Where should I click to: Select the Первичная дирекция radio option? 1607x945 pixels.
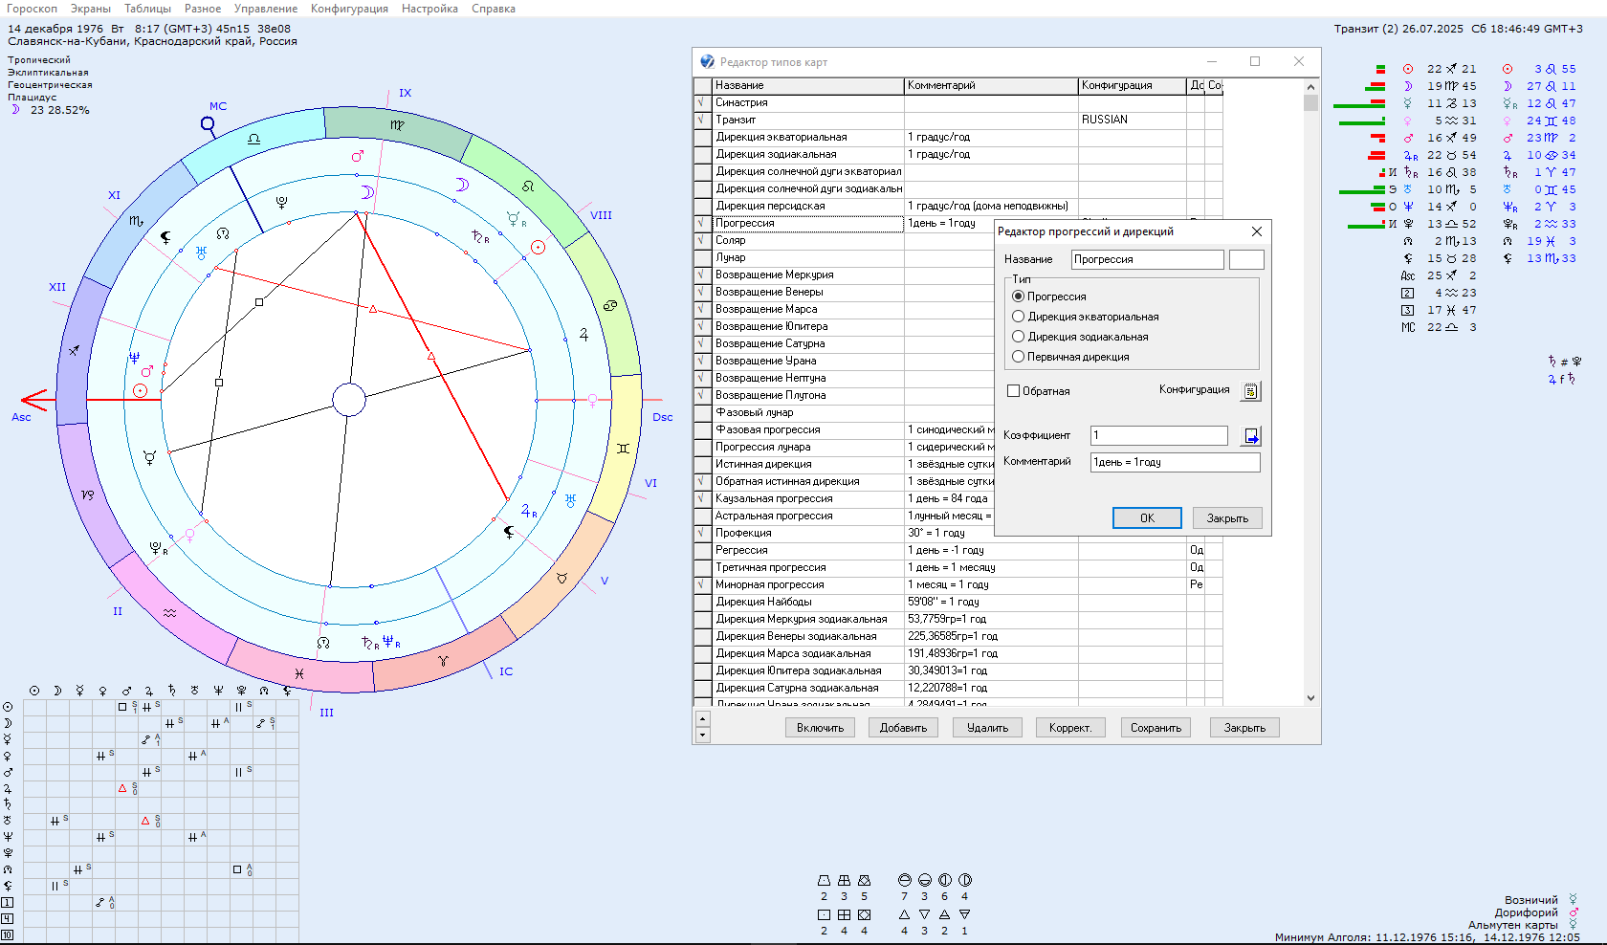tap(1019, 357)
